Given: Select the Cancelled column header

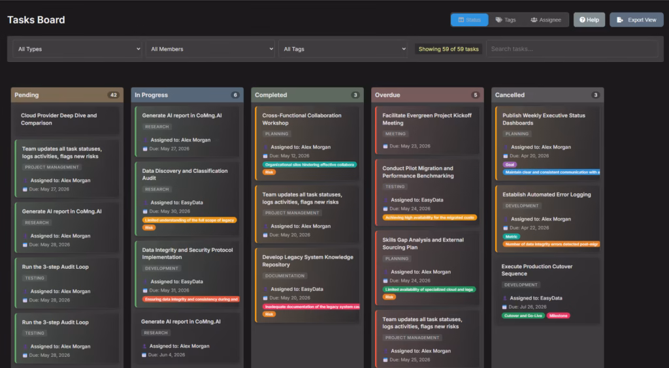Looking at the screenshot, I should [547, 95].
